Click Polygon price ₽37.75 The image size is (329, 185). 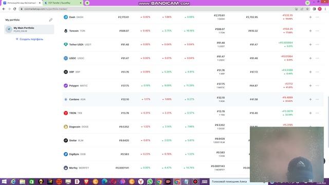pos(125,86)
